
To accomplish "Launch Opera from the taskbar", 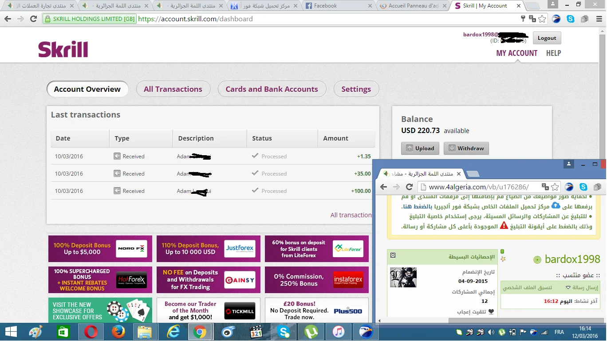I will [x=91, y=332].
